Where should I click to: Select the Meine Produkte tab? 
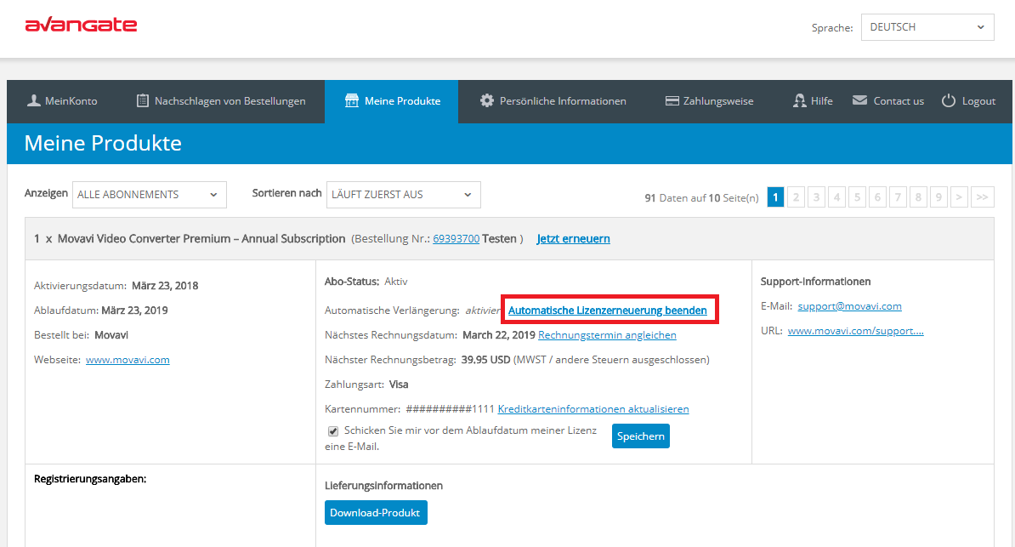click(392, 101)
